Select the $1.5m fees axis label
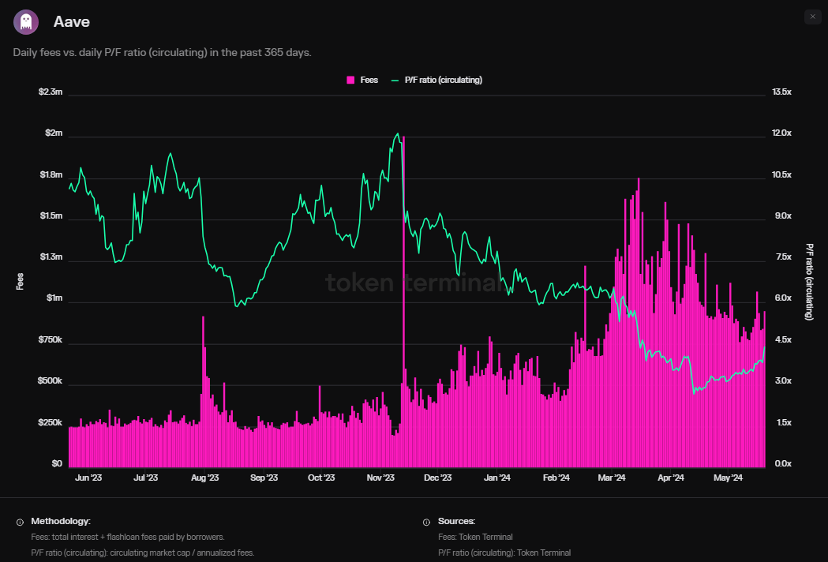 (51, 216)
